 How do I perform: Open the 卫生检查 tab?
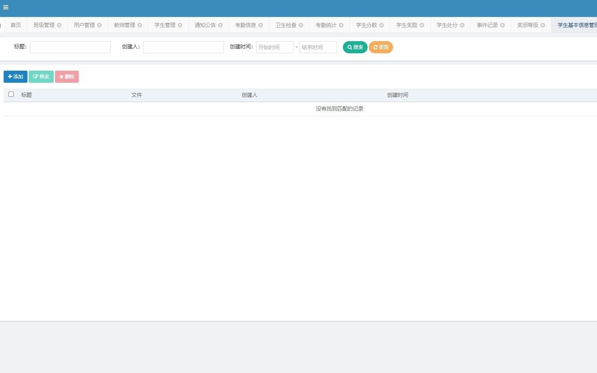click(x=286, y=25)
